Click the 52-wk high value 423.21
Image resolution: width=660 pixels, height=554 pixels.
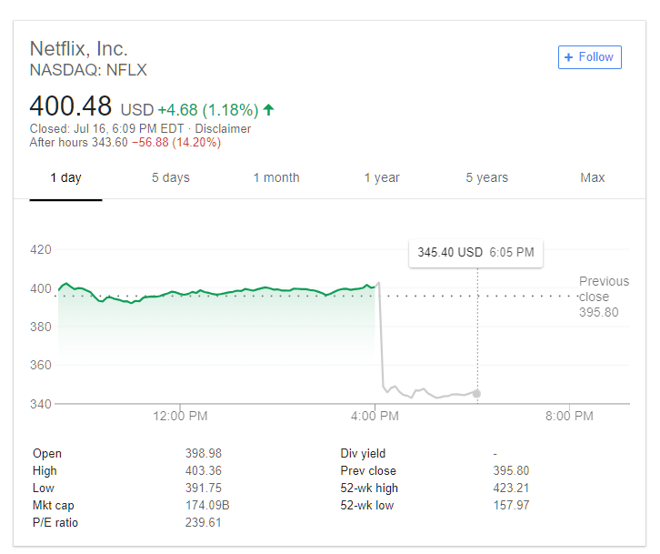click(511, 488)
